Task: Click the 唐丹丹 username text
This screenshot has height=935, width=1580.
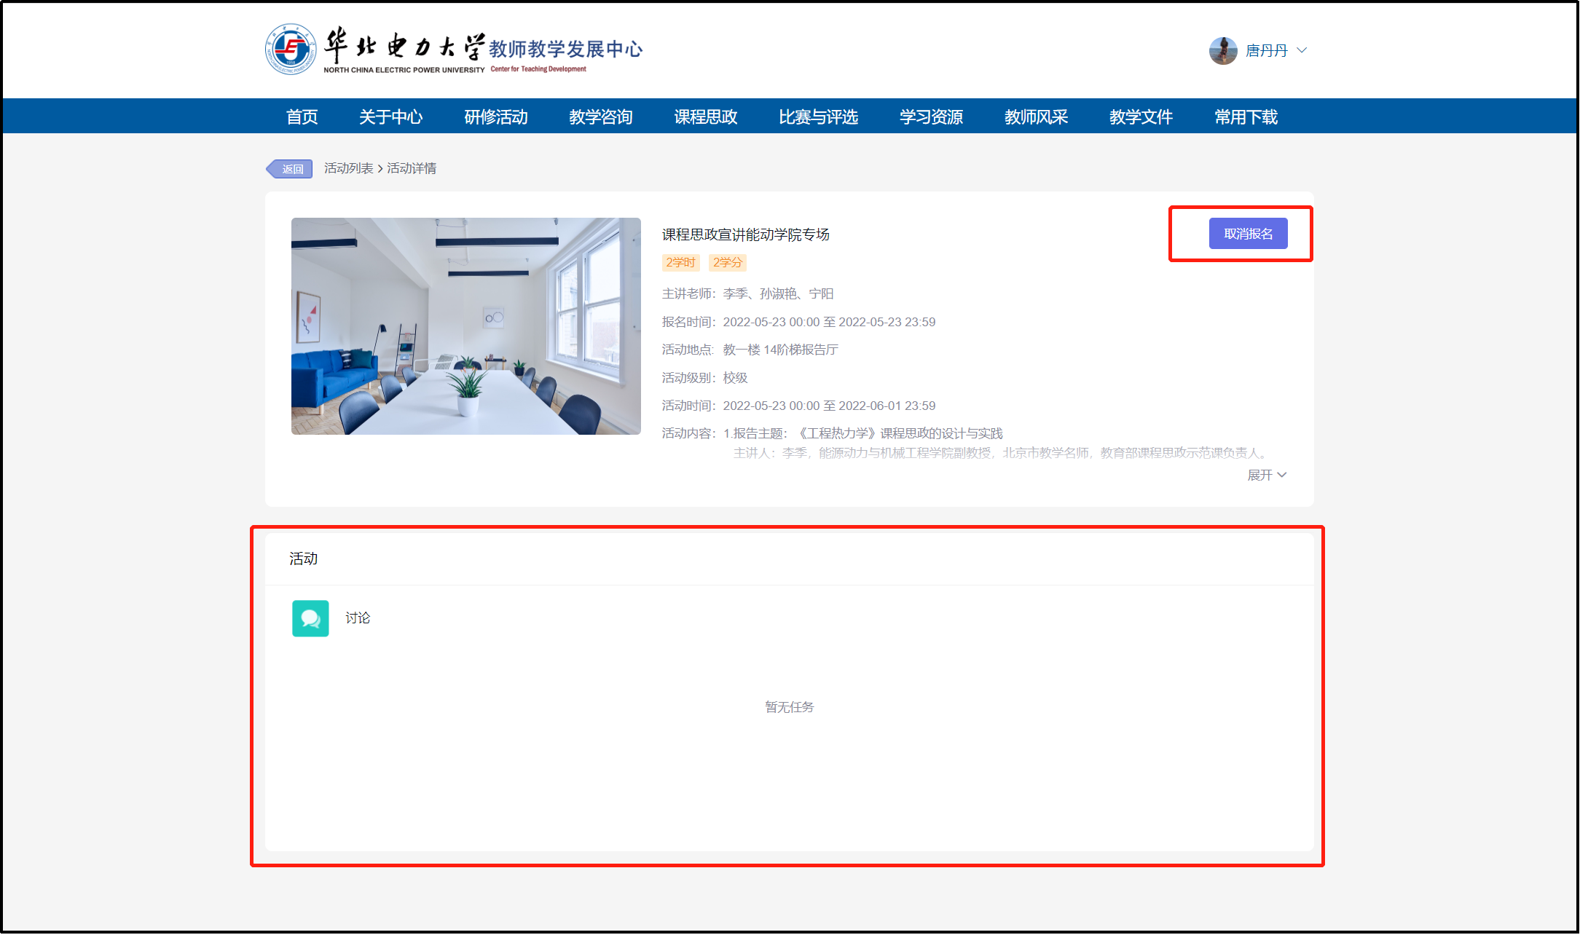Action: pyautogui.click(x=1266, y=50)
